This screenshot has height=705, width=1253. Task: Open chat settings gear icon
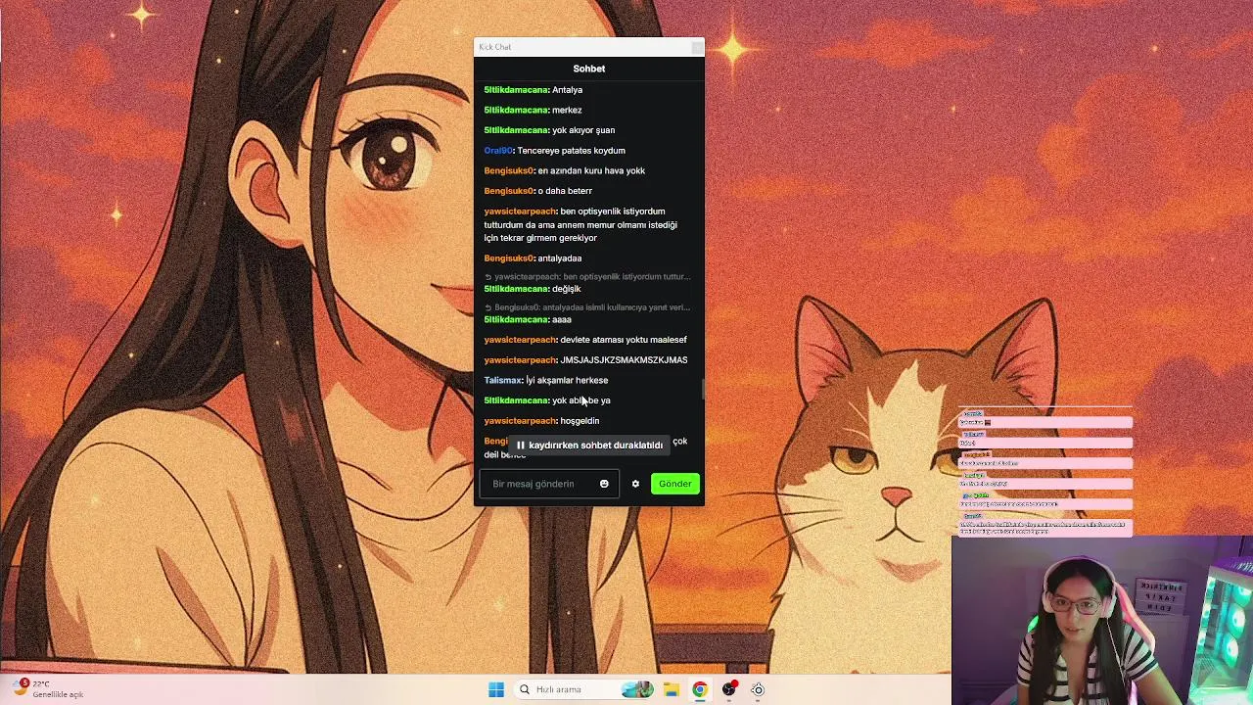point(635,484)
